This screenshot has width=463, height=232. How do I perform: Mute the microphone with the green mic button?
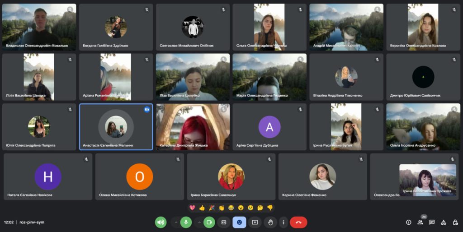pos(185,222)
